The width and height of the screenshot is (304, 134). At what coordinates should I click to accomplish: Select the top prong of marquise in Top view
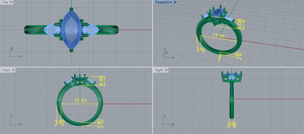tap(71, 9)
